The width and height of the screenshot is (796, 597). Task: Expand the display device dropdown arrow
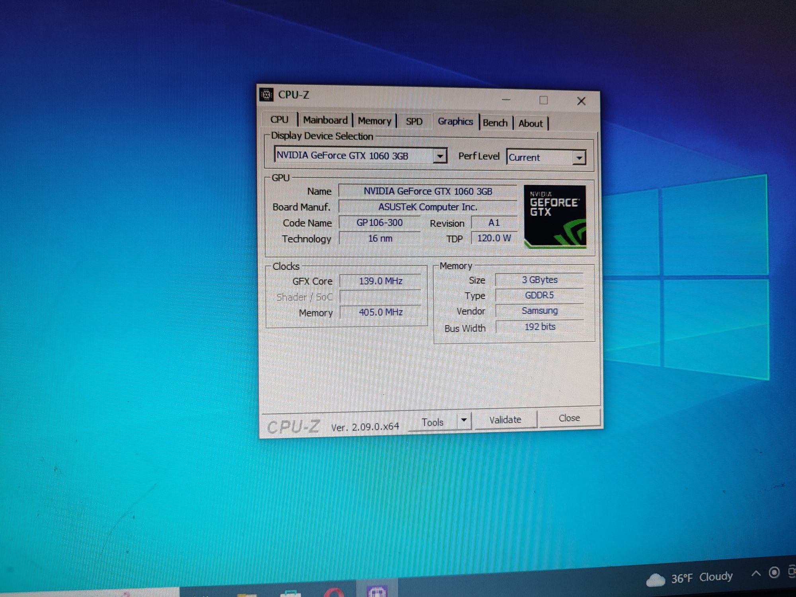[440, 156]
